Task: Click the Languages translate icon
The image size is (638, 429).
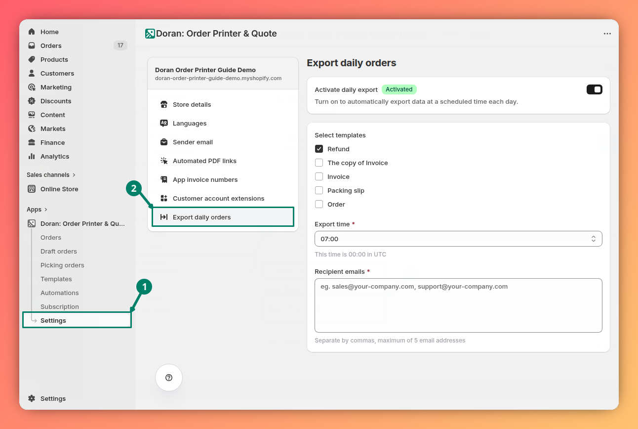Action: pyautogui.click(x=164, y=123)
